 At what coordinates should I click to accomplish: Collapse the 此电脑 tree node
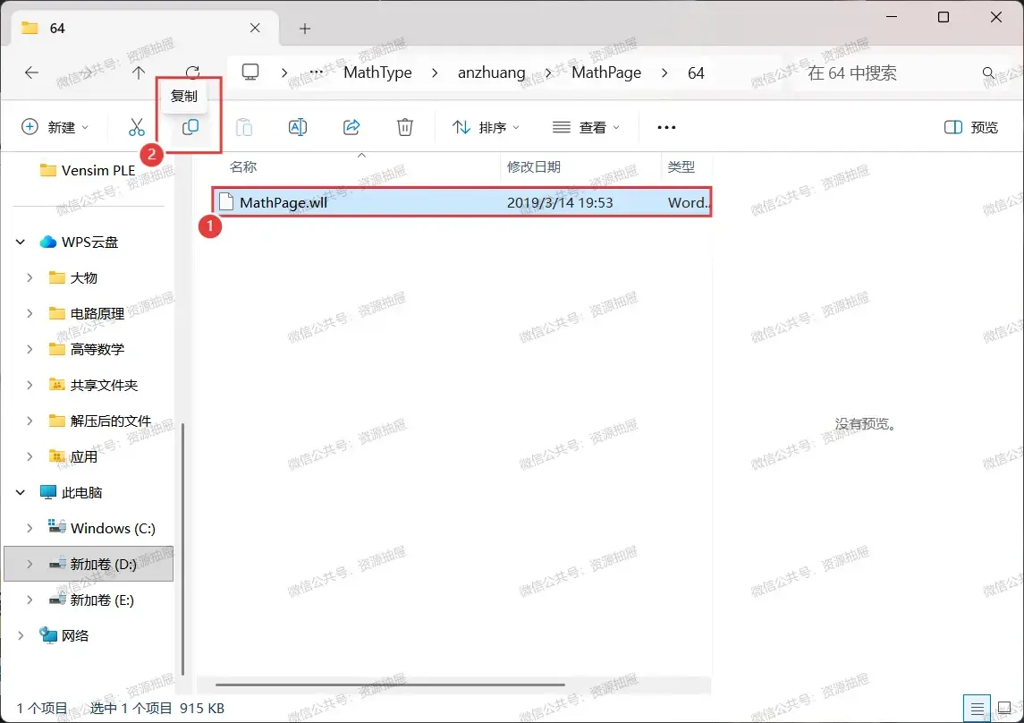21,492
